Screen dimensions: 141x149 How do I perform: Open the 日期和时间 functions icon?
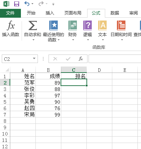pyautogui.click(x=121, y=25)
